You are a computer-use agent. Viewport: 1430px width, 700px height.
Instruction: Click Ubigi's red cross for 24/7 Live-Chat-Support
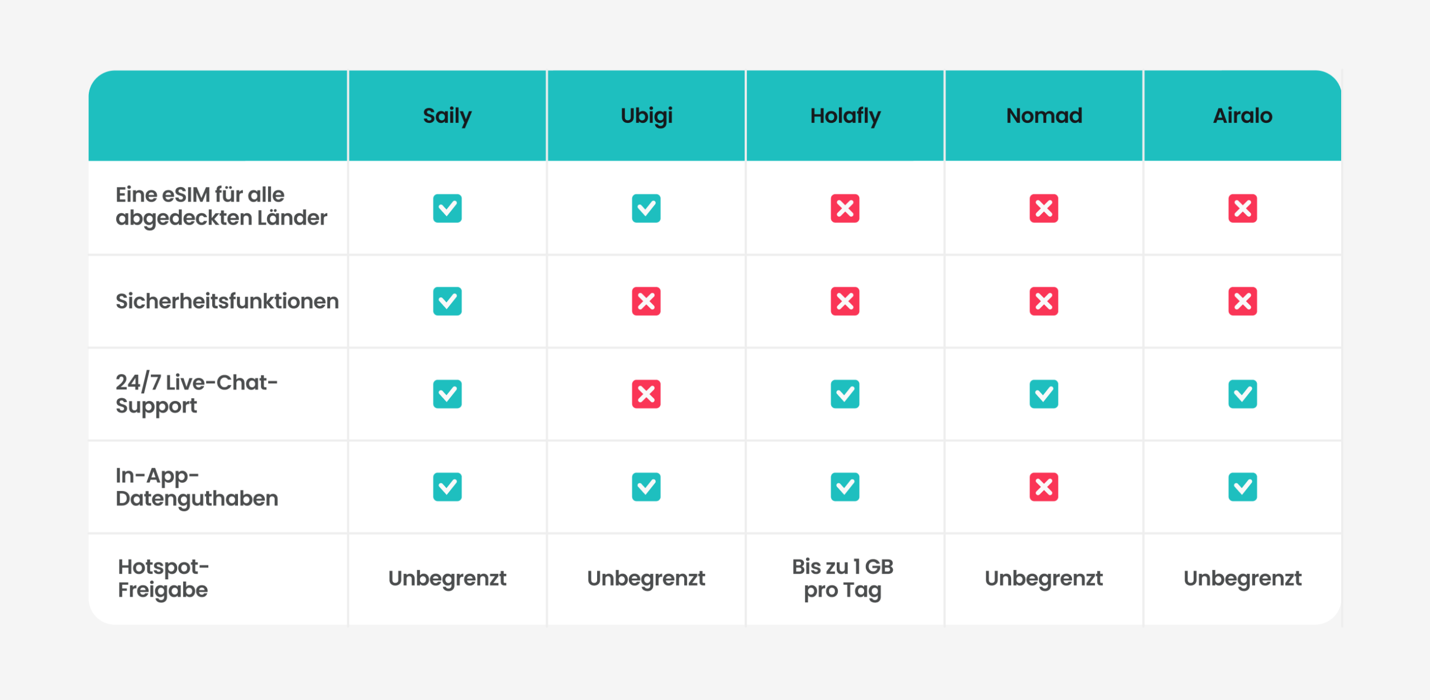[646, 394]
